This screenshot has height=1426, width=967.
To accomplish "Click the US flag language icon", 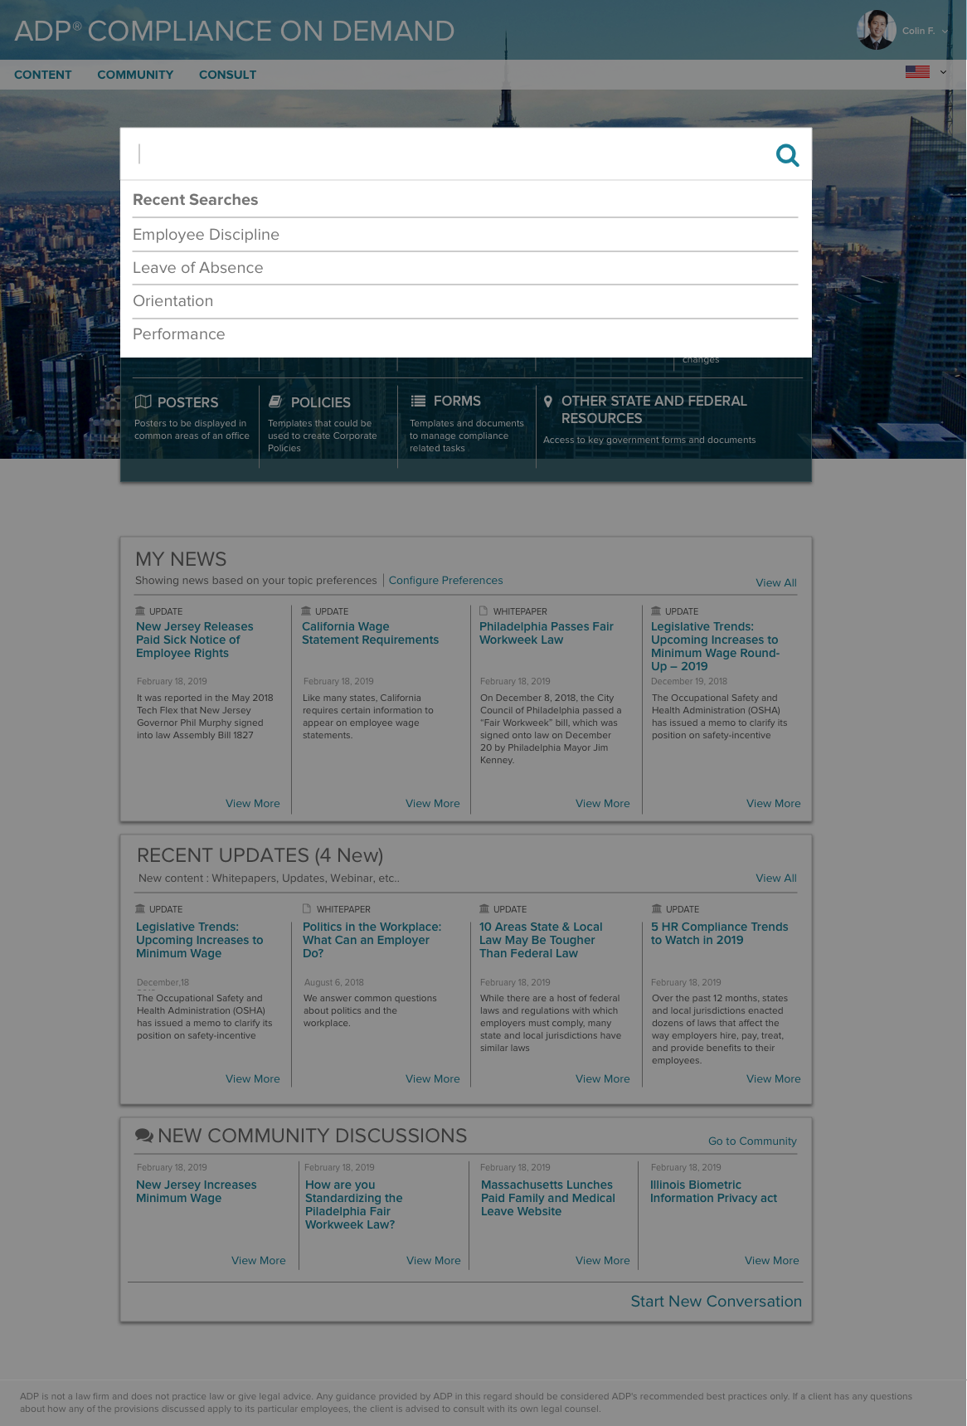I will 917,72.
